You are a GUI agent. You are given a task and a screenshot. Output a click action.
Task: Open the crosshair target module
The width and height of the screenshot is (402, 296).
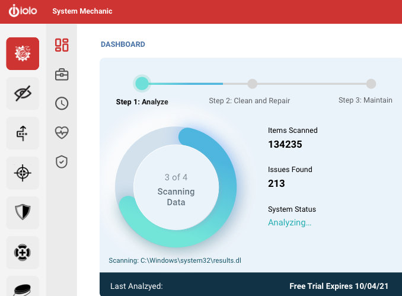[23, 173]
